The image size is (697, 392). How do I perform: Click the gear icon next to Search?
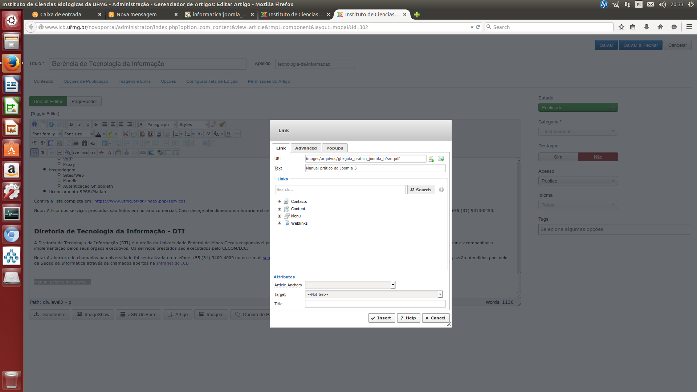441,190
